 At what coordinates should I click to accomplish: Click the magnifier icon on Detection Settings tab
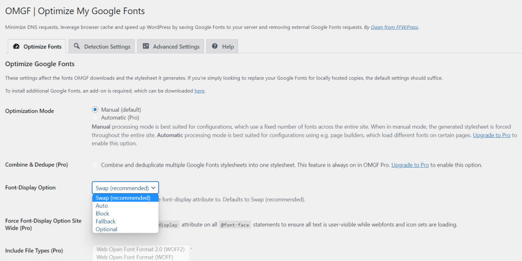tap(77, 46)
